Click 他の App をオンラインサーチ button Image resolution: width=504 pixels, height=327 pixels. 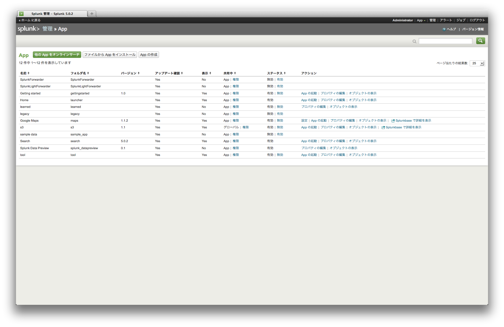pyautogui.click(x=57, y=55)
